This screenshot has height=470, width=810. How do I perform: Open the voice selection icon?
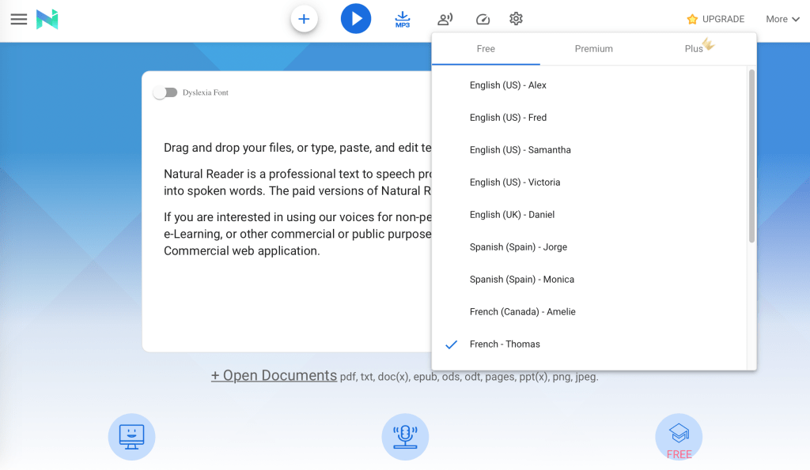pyautogui.click(x=445, y=19)
